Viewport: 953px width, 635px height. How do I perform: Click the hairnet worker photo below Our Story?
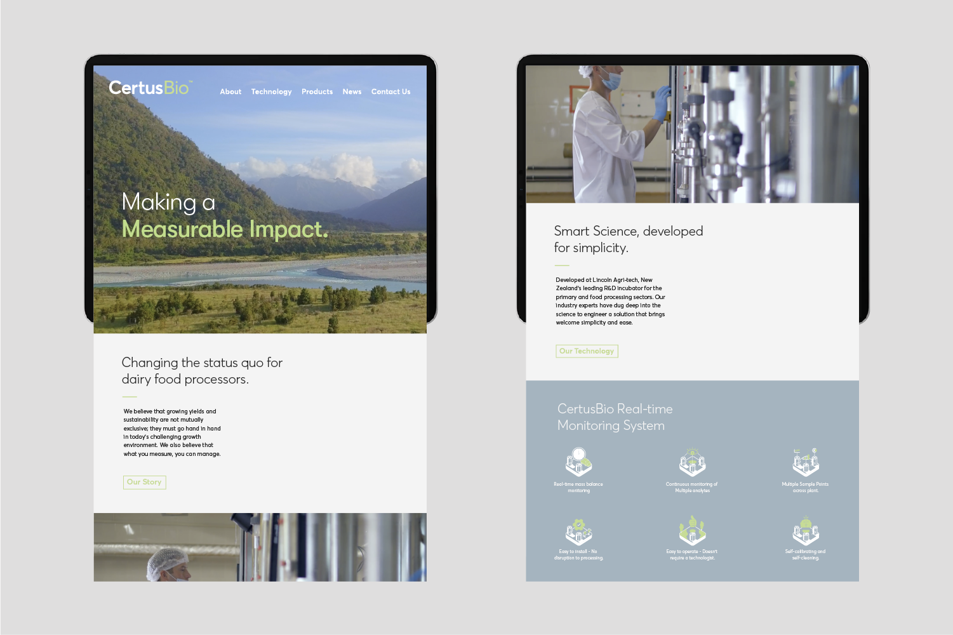260,547
